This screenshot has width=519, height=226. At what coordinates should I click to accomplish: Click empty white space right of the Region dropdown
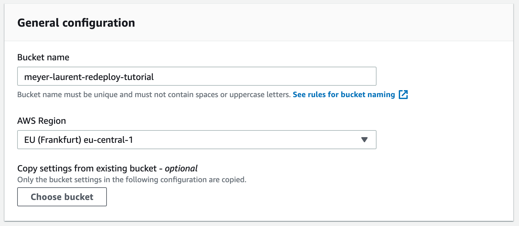pyautogui.click(x=445, y=140)
